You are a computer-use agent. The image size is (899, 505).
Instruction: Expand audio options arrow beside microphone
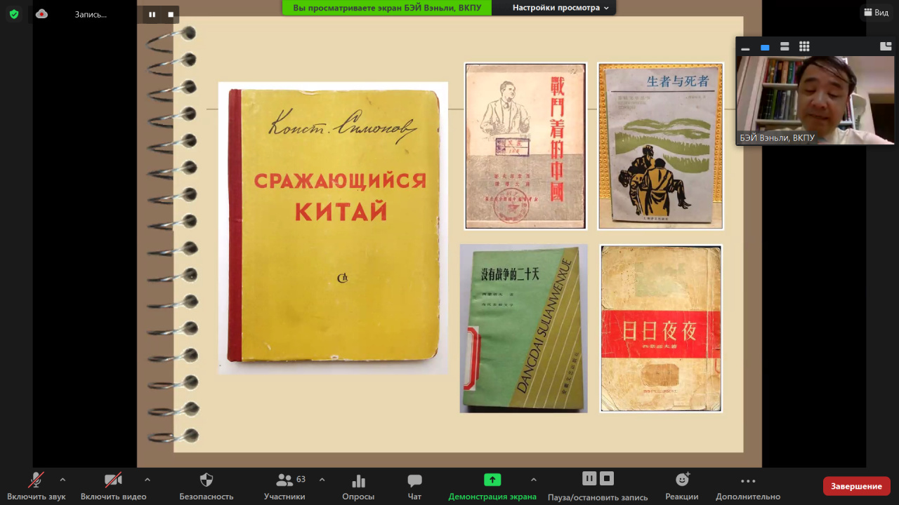[63, 480]
